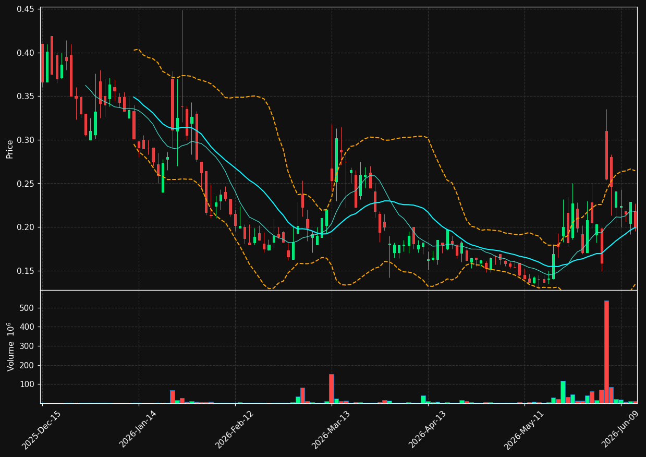Click the tallest red volume bar above 500

pyautogui.click(x=606, y=352)
